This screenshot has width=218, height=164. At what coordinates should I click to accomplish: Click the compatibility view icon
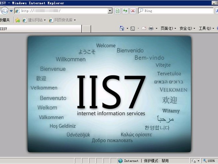click(118, 11)
